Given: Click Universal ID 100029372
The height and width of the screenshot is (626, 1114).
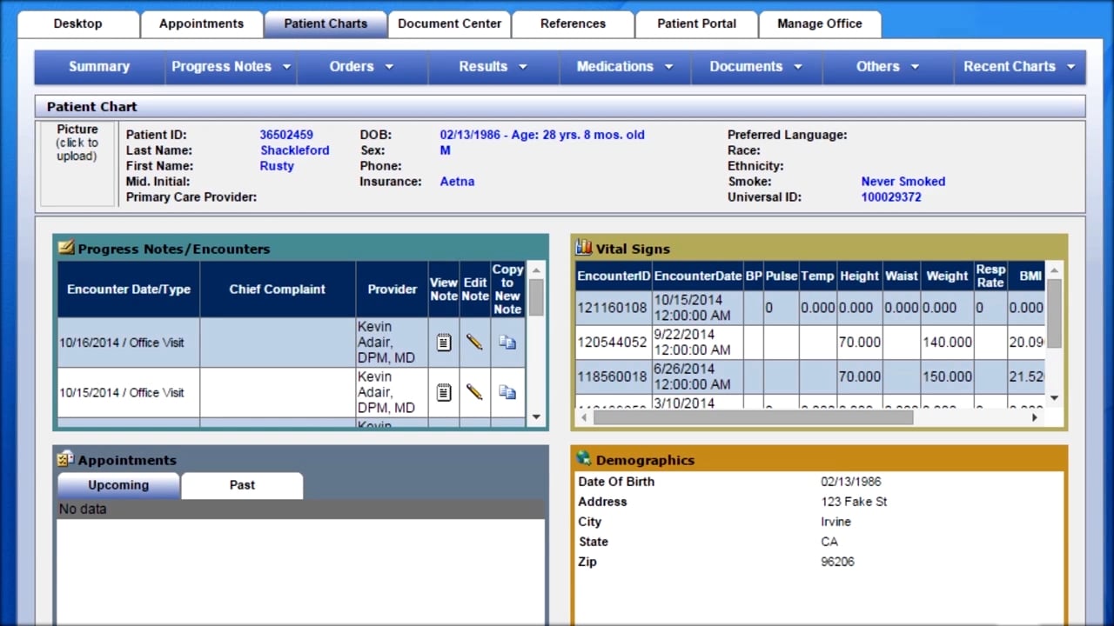Looking at the screenshot, I should click(x=891, y=197).
